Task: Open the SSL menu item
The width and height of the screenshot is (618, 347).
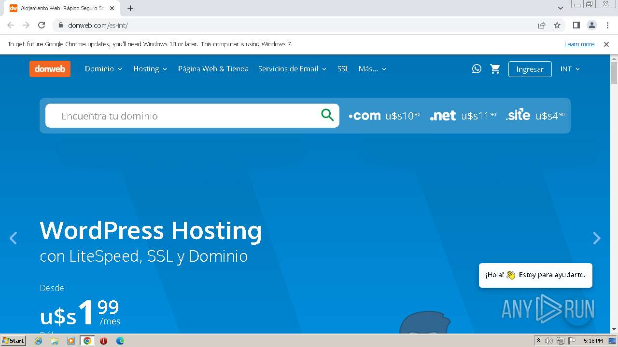Action: coord(343,69)
